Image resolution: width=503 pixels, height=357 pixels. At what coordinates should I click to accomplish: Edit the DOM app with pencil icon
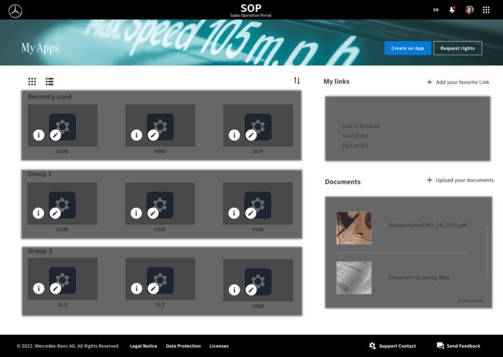point(56,135)
